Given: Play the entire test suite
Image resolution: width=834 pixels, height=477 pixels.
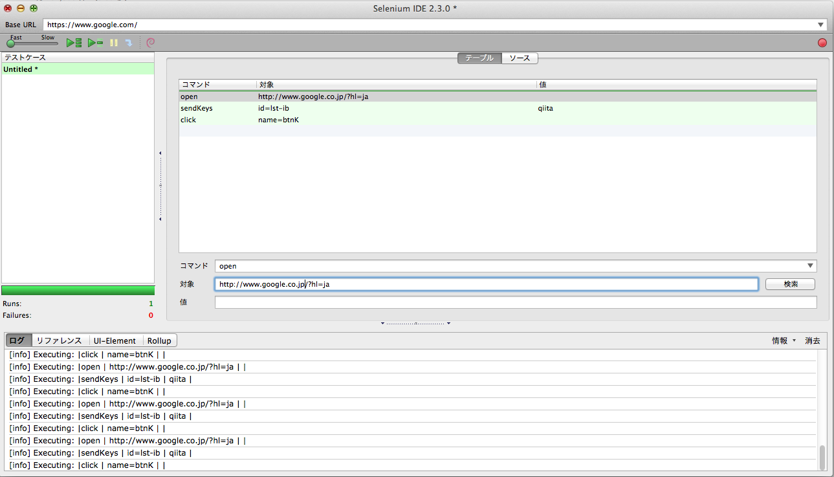Looking at the screenshot, I should [x=74, y=43].
